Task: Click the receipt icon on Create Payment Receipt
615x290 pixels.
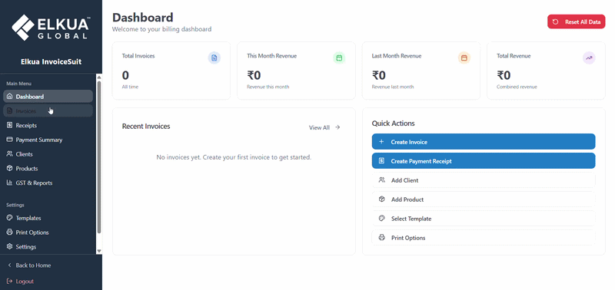Action: pos(381,161)
